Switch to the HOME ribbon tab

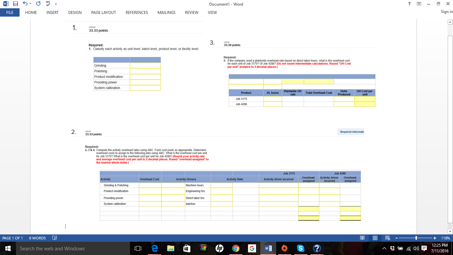[x=31, y=12]
